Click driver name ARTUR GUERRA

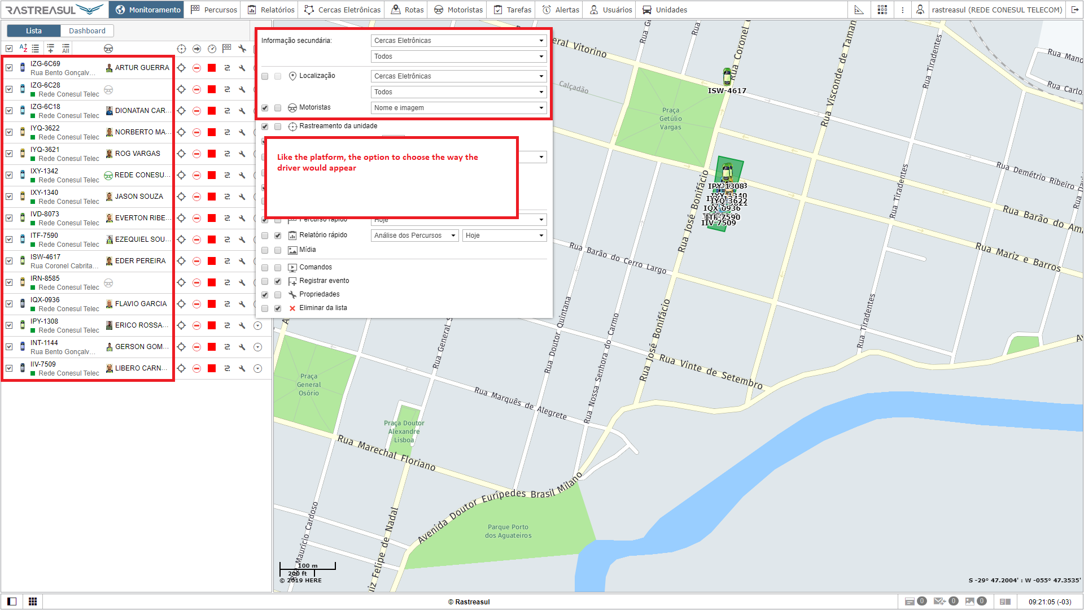point(142,68)
